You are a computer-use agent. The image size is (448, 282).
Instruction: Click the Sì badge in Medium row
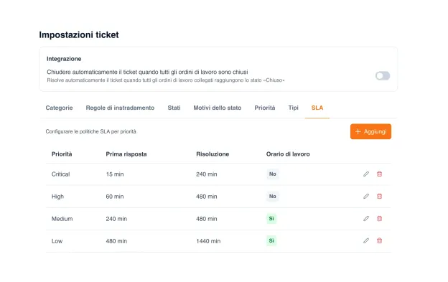click(x=271, y=218)
